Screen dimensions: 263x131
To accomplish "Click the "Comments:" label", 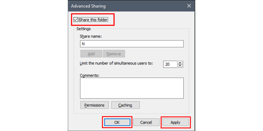I will coord(90,75).
